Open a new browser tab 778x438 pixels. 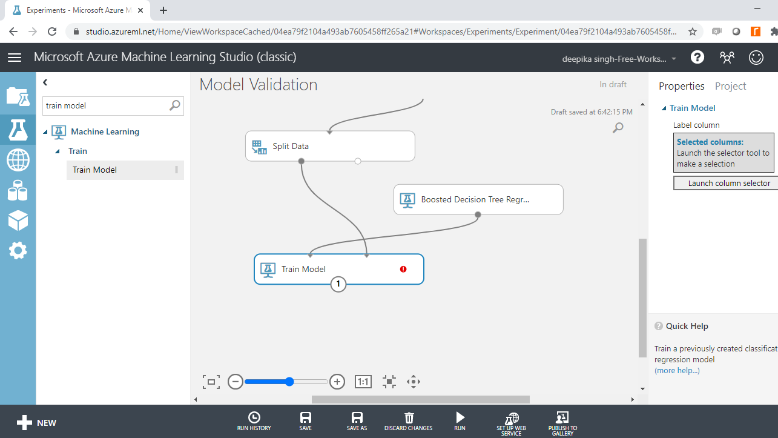[163, 10]
